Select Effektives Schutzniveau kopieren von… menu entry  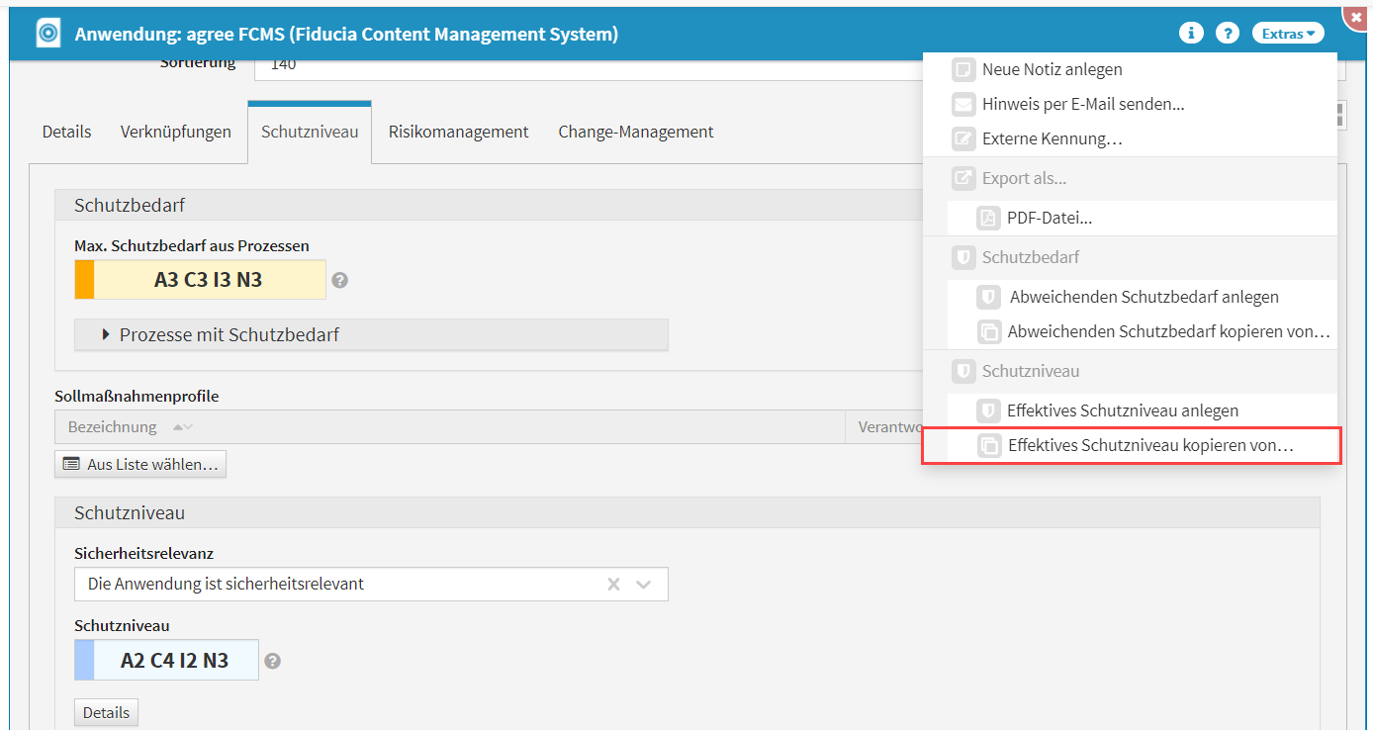[1149, 446]
